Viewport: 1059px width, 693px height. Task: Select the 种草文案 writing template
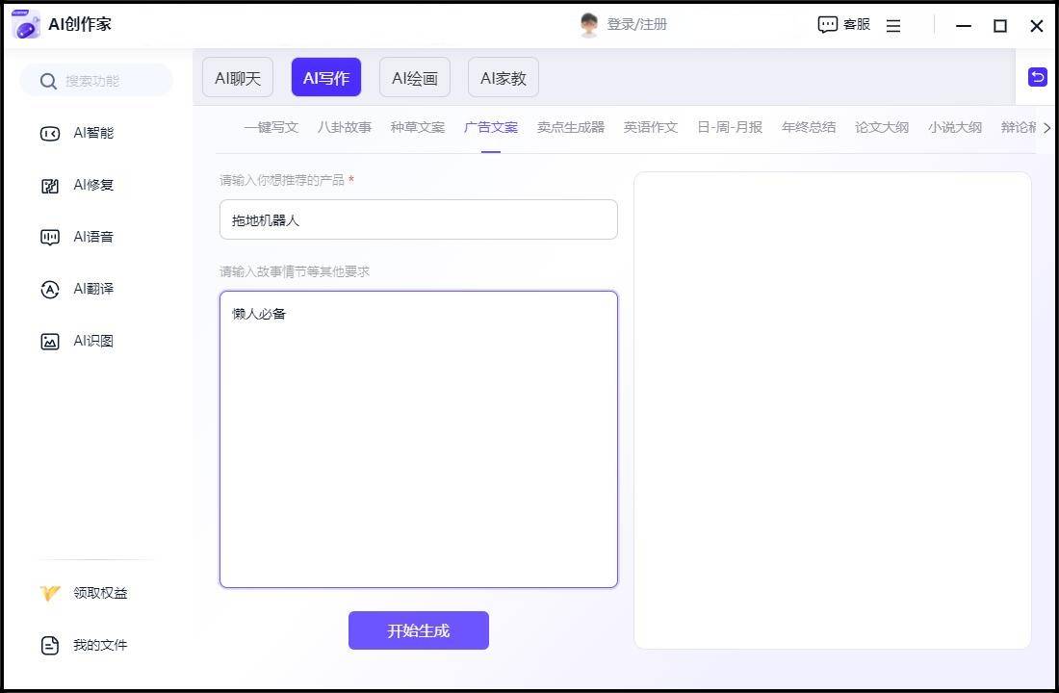tap(418, 127)
